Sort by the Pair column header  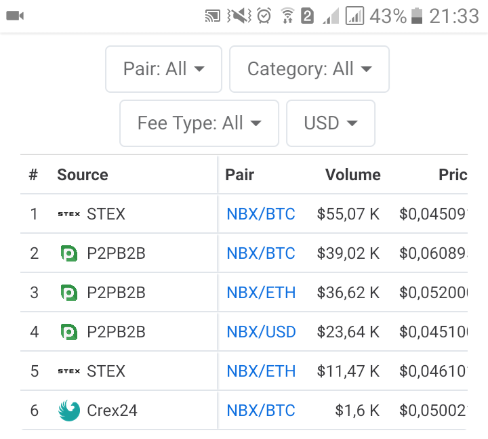[240, 175]
